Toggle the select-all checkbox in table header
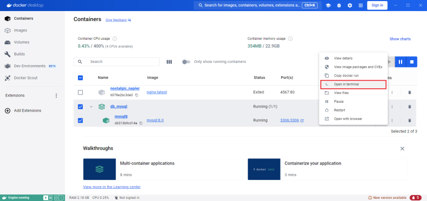 coord(80,78)
